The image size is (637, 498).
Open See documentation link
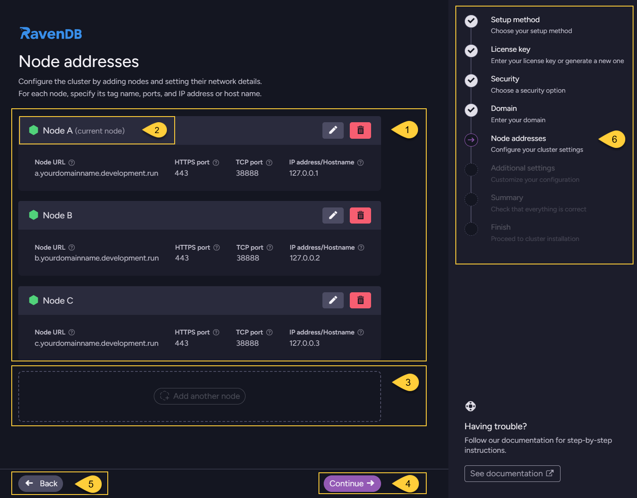point(512,473)
